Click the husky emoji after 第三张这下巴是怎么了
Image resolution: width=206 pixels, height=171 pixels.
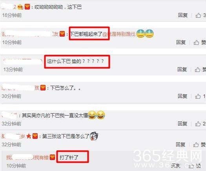[x=94, y=136]
